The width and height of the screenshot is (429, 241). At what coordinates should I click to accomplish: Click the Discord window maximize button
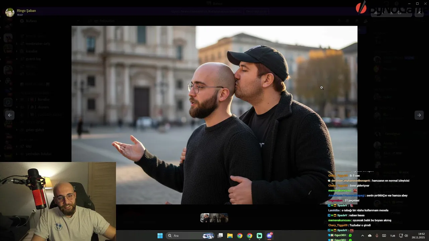[417, 3]
